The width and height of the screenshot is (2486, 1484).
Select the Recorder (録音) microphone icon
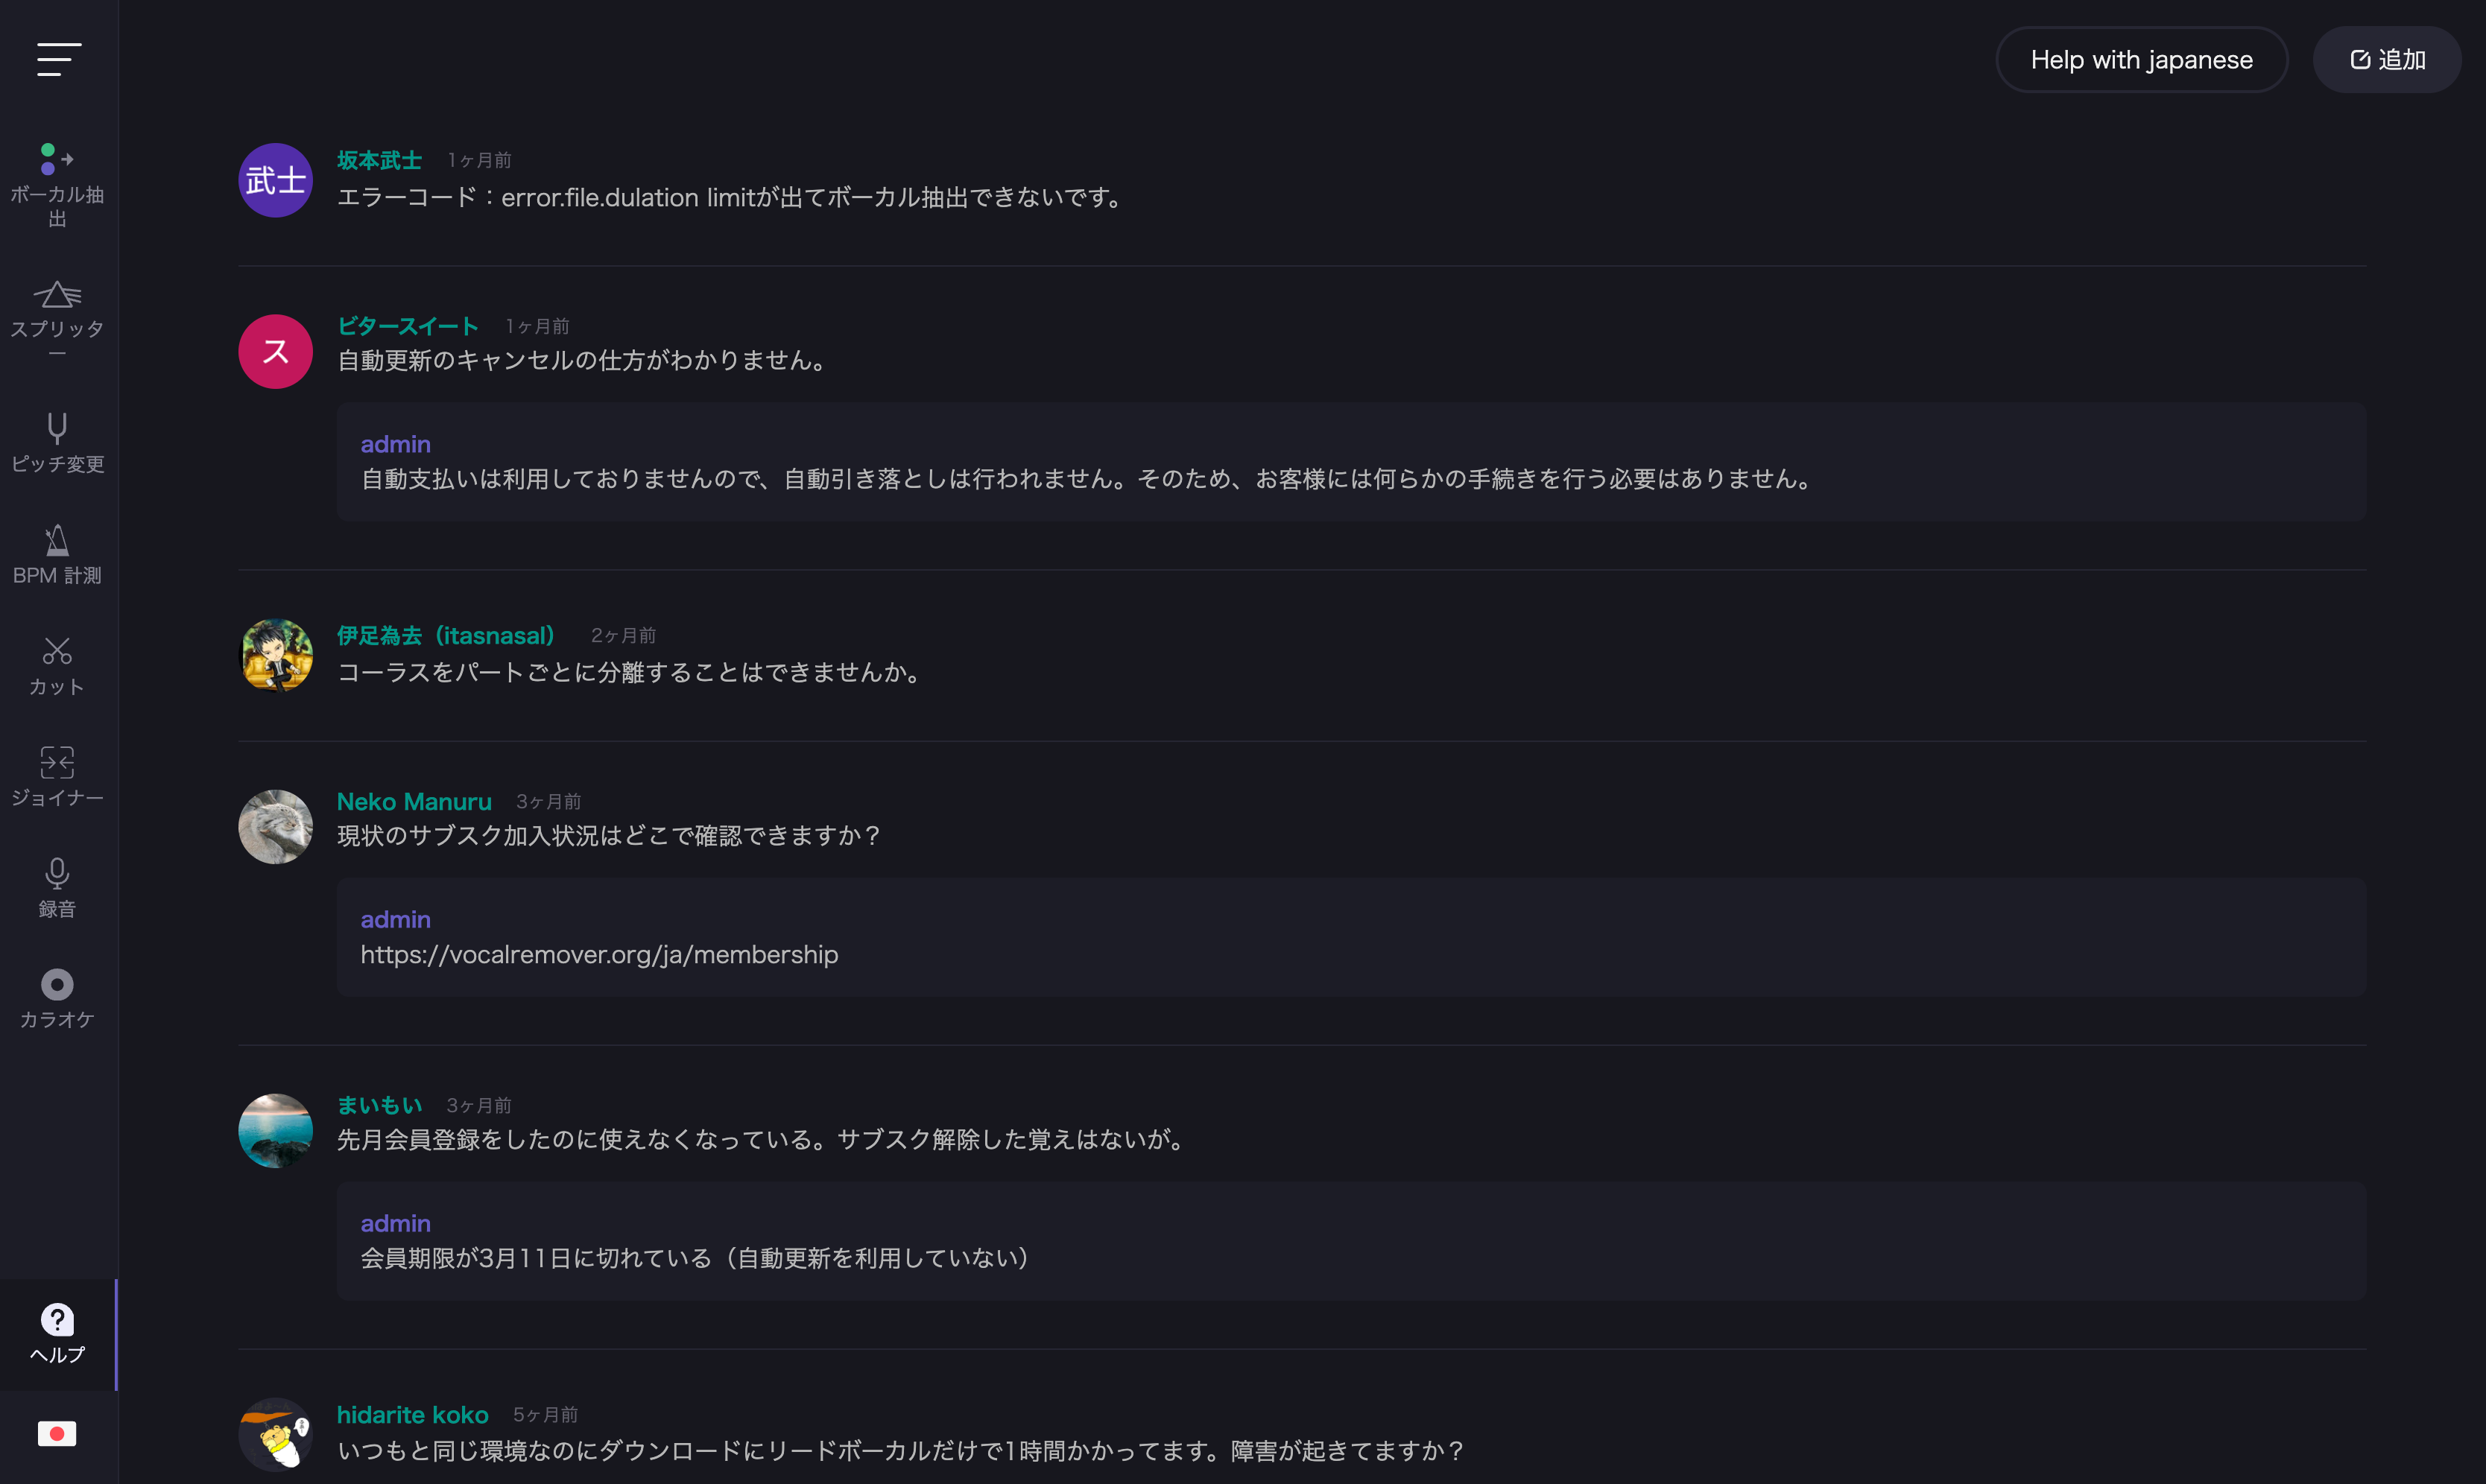tap(57, 887)
